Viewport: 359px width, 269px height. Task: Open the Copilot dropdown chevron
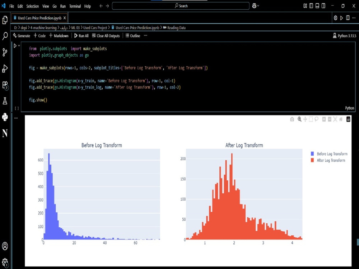pos(258,6)
